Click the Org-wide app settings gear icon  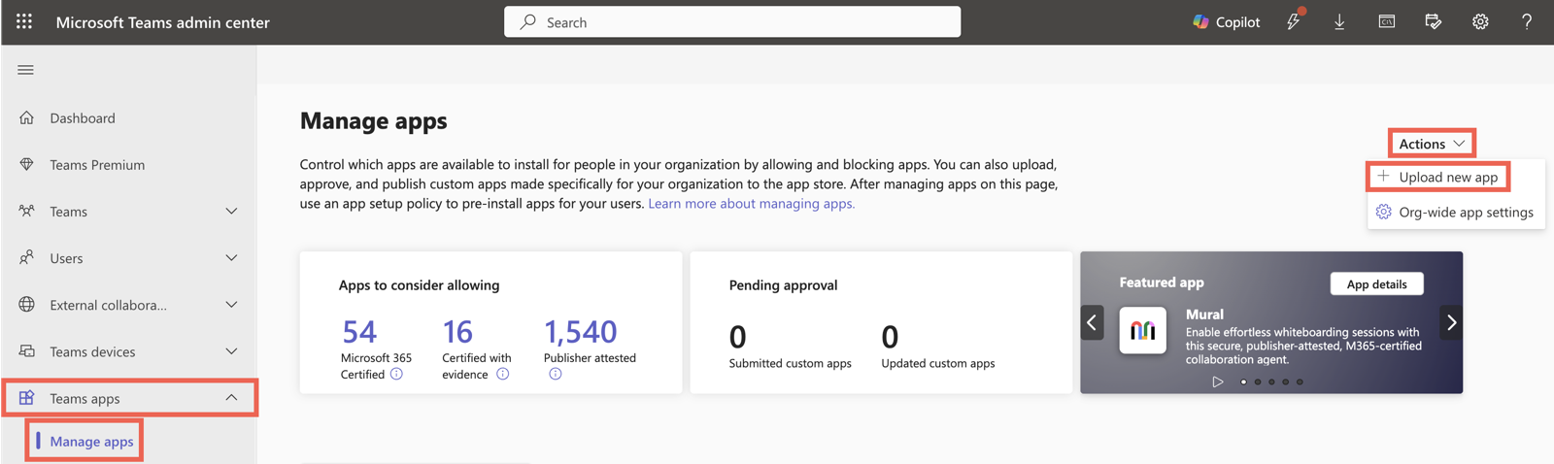tap(1383, 212)
